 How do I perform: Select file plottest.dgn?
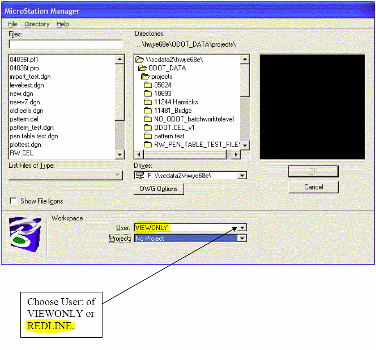(25, 145)
